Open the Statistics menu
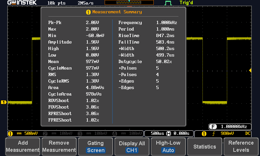 point(204,147)
